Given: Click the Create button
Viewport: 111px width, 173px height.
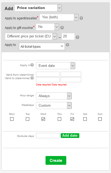Looking at the screenshot, I should pos(56,160).
